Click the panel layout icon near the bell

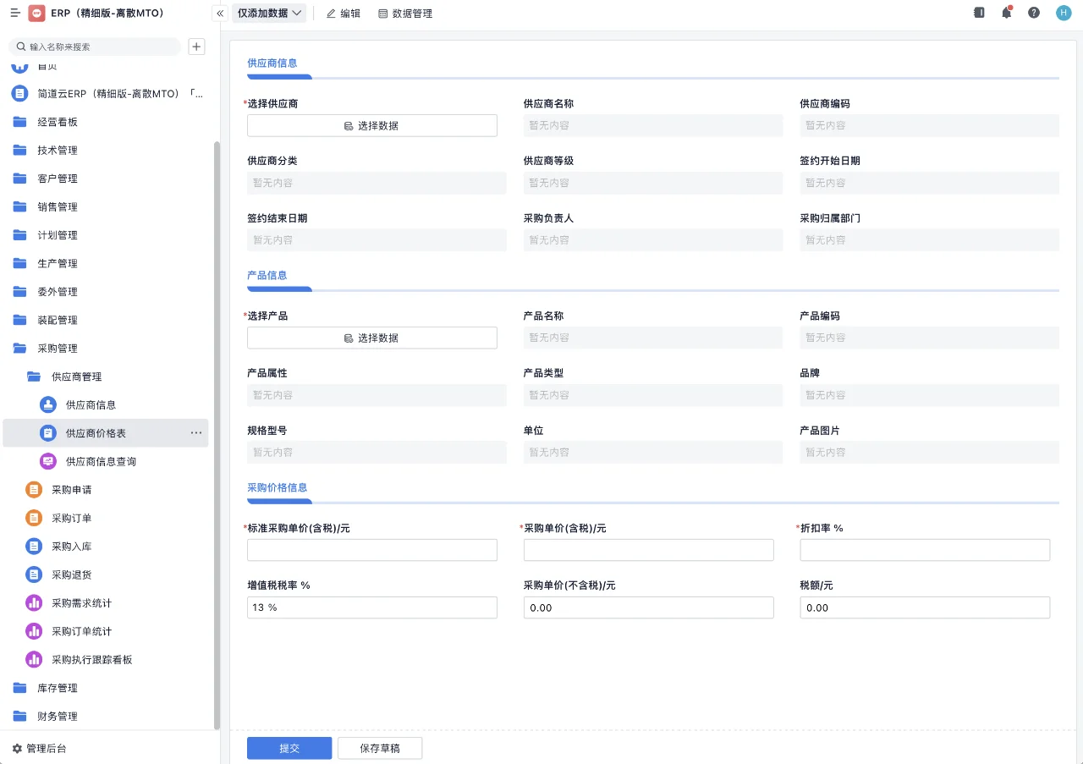[x=979, y=13]
